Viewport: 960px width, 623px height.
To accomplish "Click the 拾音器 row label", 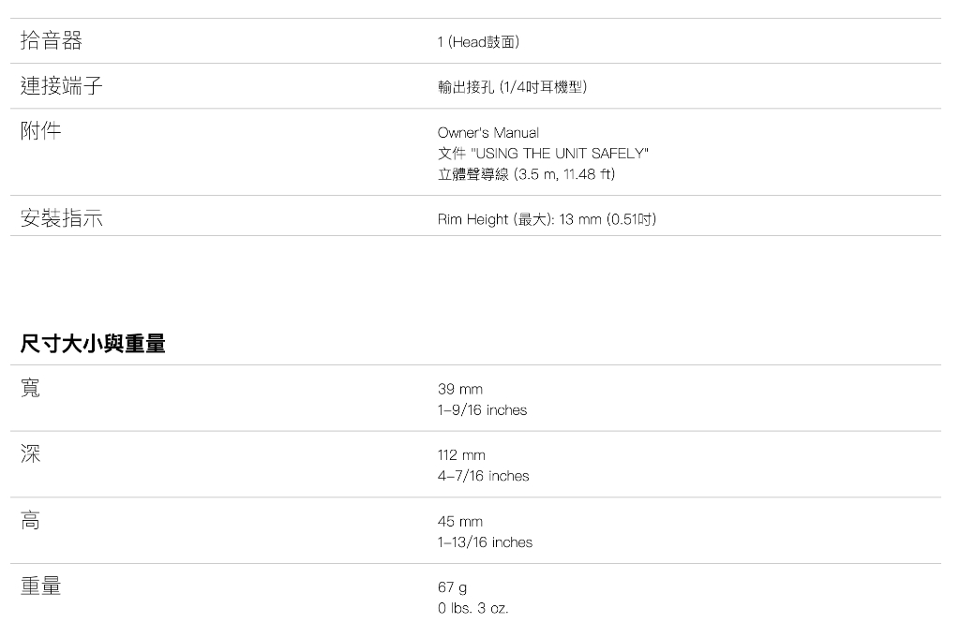I will click(52, 40).
